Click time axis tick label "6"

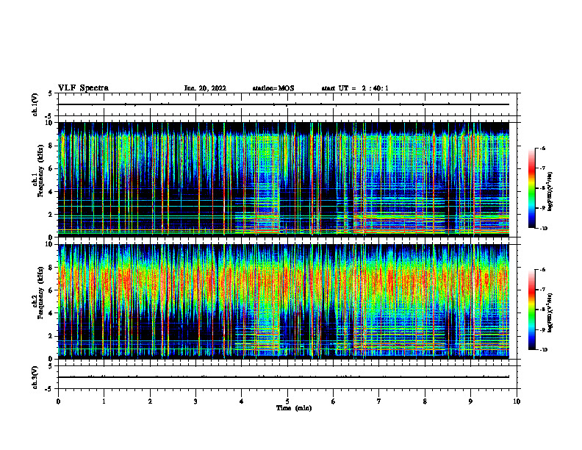pyautogui.click(x=334, y=401)
